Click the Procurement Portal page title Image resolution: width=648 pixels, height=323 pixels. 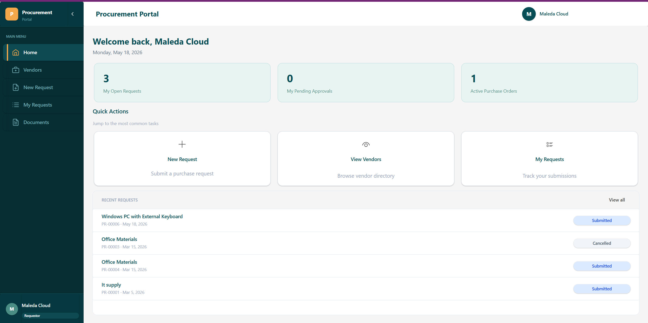(127, 14)
